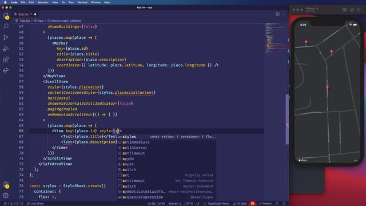Screen dimensions: 366x206
Task: Change end of line via LF
Action: click(198, 204)
